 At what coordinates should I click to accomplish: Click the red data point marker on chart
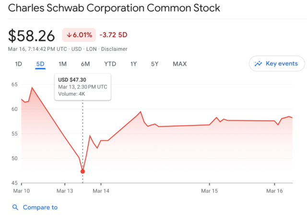click(83, 171)
